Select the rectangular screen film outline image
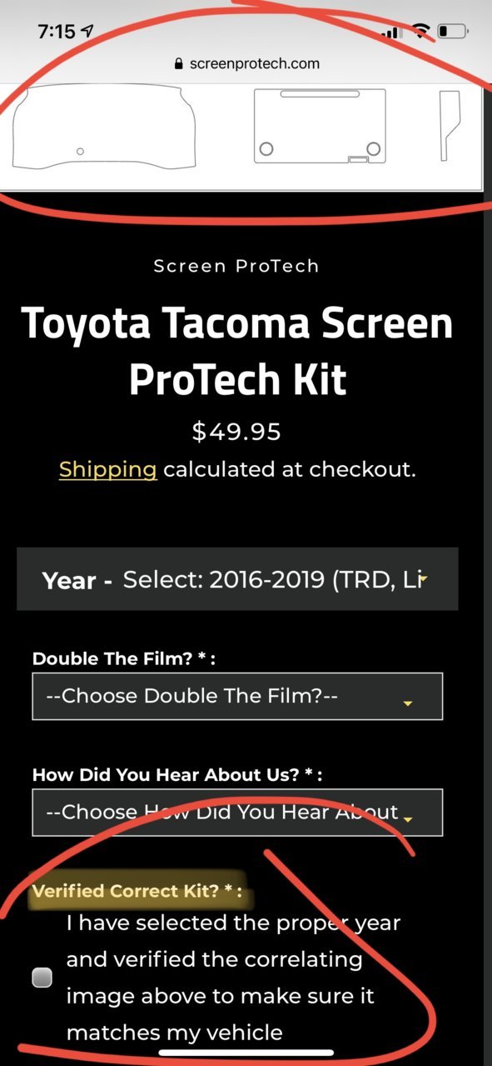 (320, 126)
